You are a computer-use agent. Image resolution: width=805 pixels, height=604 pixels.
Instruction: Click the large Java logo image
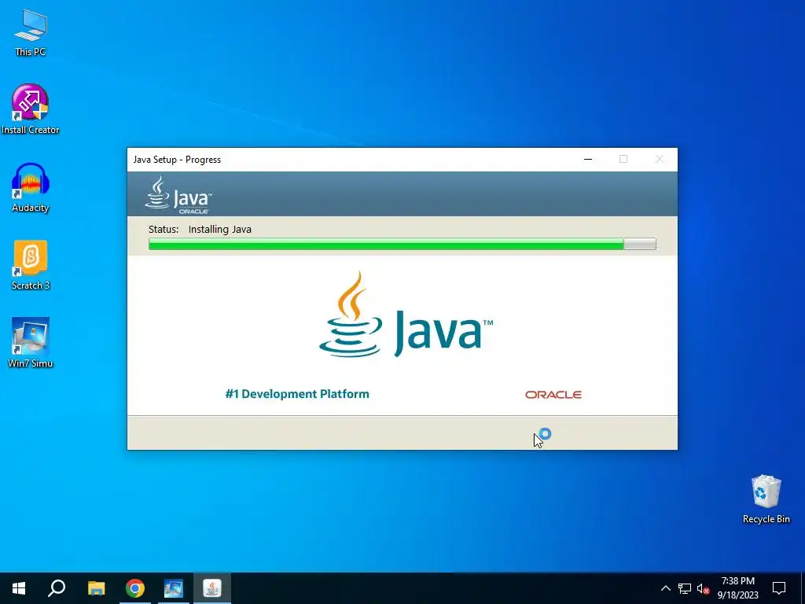406,315
